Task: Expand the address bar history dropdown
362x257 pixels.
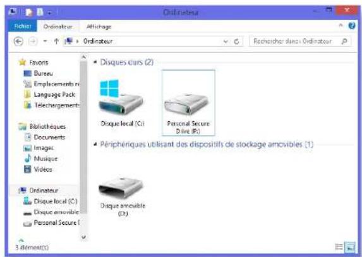Action: tap(226, 42)
